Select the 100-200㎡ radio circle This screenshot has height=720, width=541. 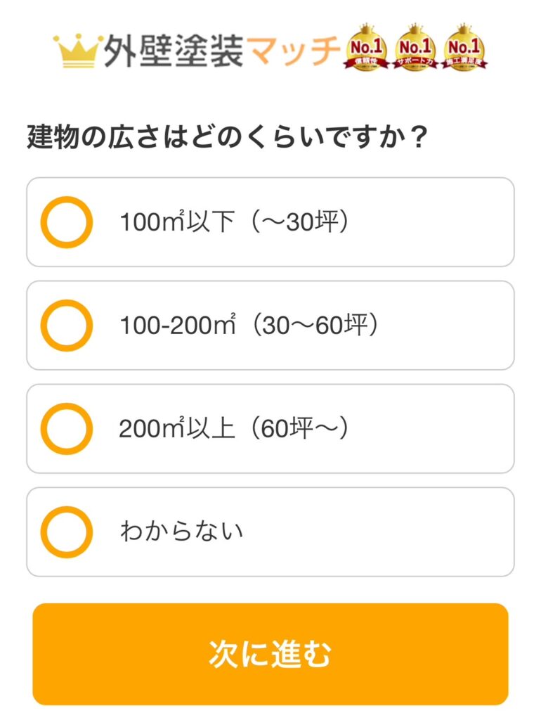tap(67, 326)
